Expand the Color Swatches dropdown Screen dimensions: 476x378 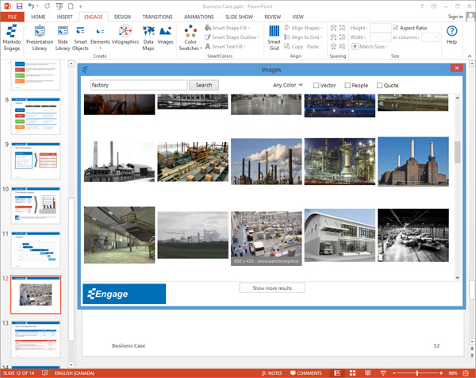[x=190, y=37]
